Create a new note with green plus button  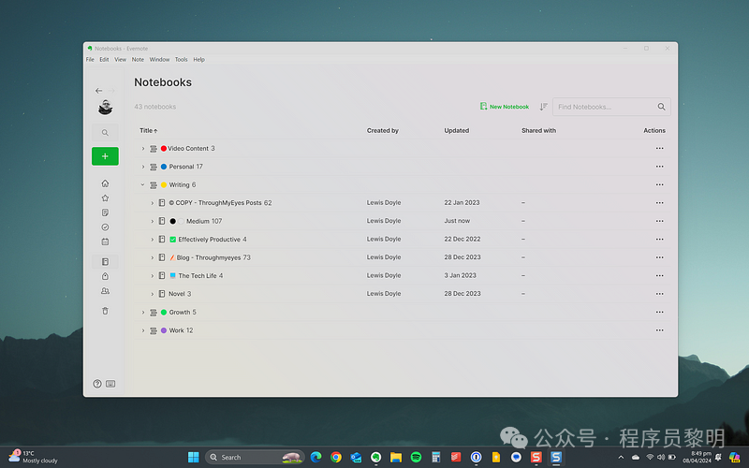tap(105, 156)
